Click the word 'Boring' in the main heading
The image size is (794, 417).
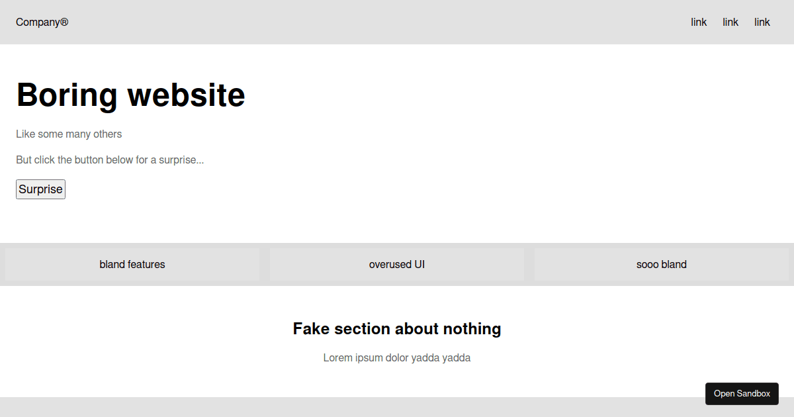[67, 95]
